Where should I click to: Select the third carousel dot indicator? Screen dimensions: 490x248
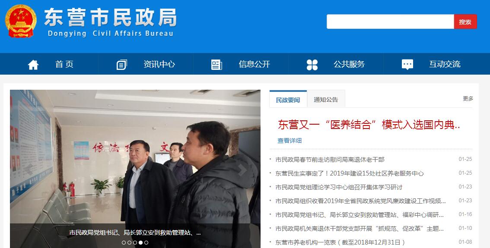[x=135, y=242]
